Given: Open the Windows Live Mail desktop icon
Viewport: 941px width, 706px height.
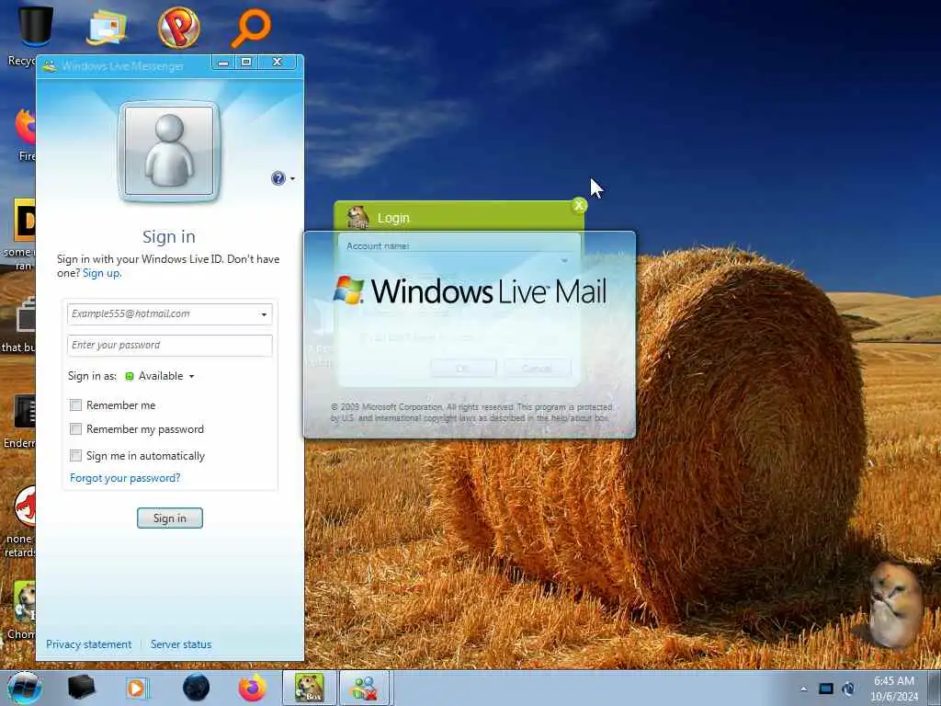Looking at the screenshot, I should [x=107, y=27].
